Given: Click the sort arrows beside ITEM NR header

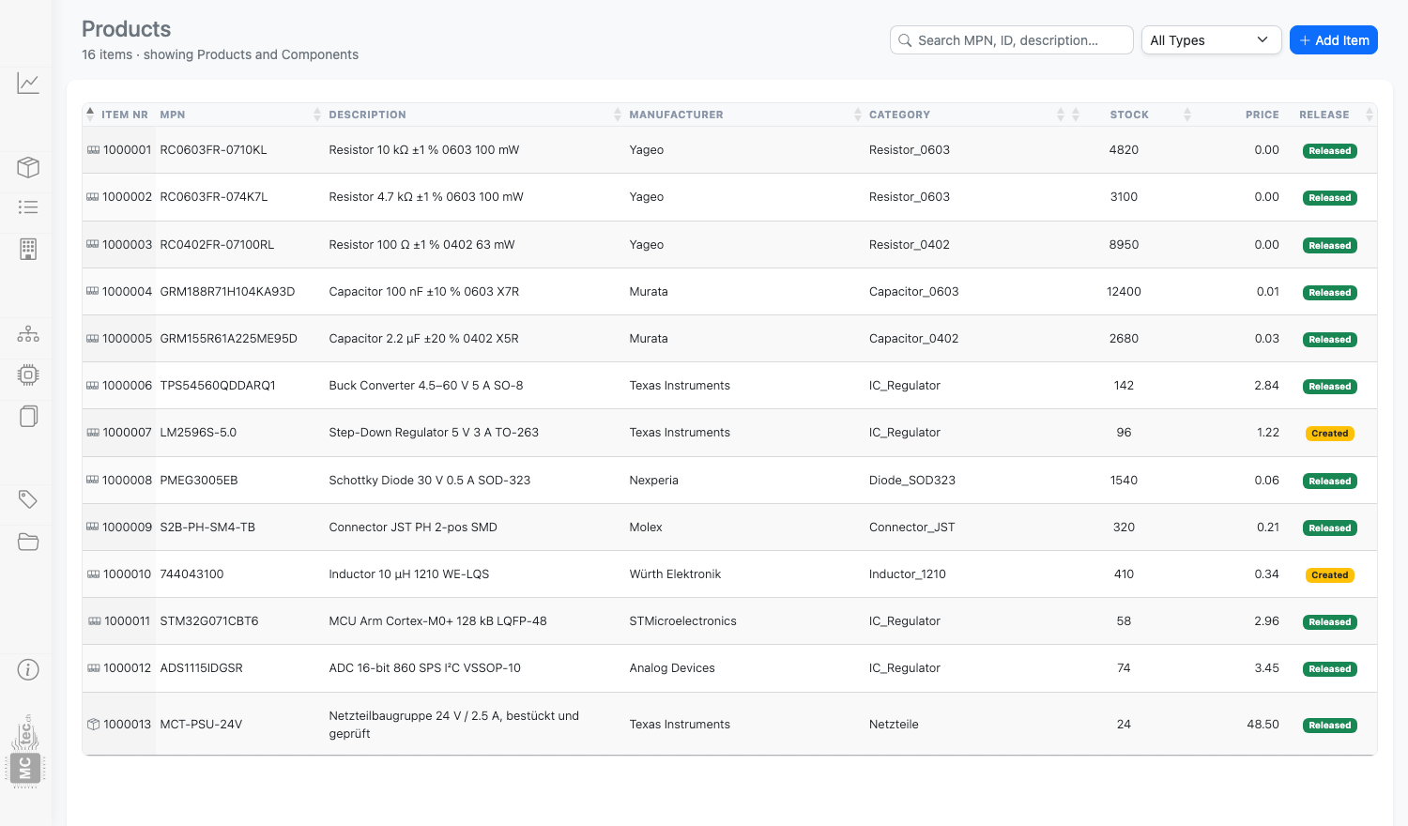Looking at the screenshot, I should tap(90, 115).
